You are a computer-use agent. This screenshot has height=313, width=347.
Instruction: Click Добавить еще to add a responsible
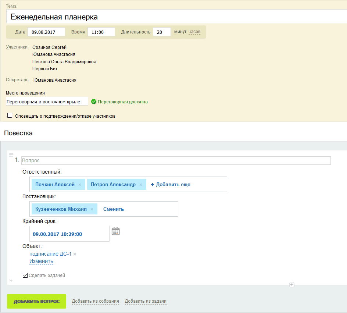[171, 185]
